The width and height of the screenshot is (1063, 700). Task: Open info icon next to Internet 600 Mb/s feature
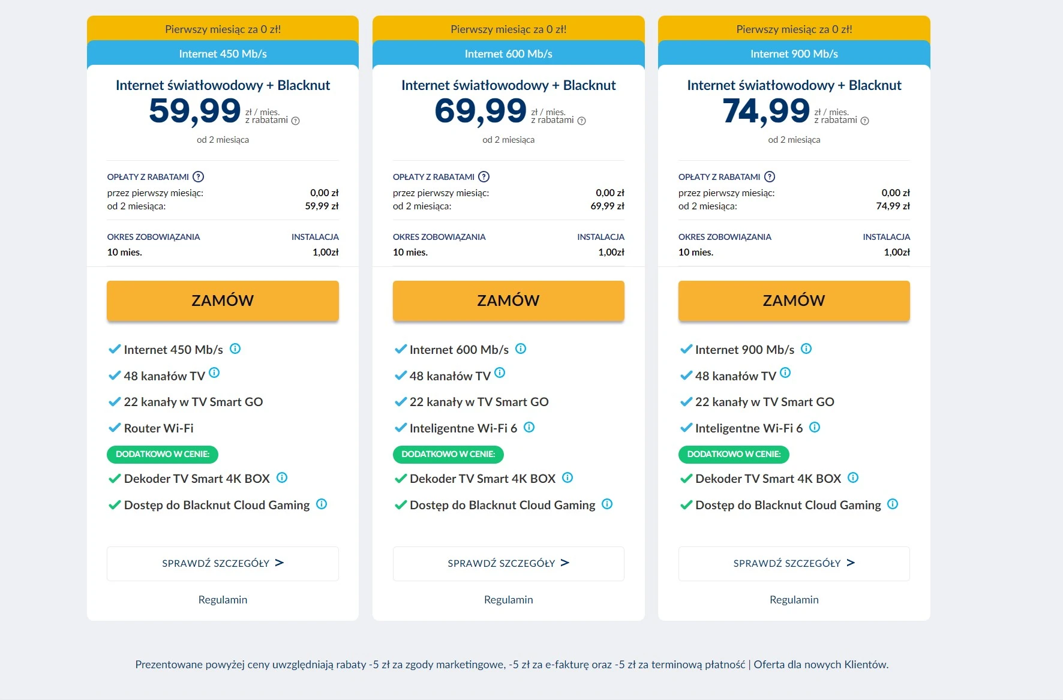[x=521, y=349]
